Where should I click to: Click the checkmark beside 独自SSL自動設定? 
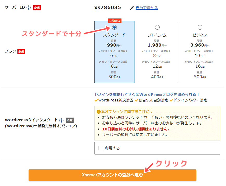pos(136,100)
